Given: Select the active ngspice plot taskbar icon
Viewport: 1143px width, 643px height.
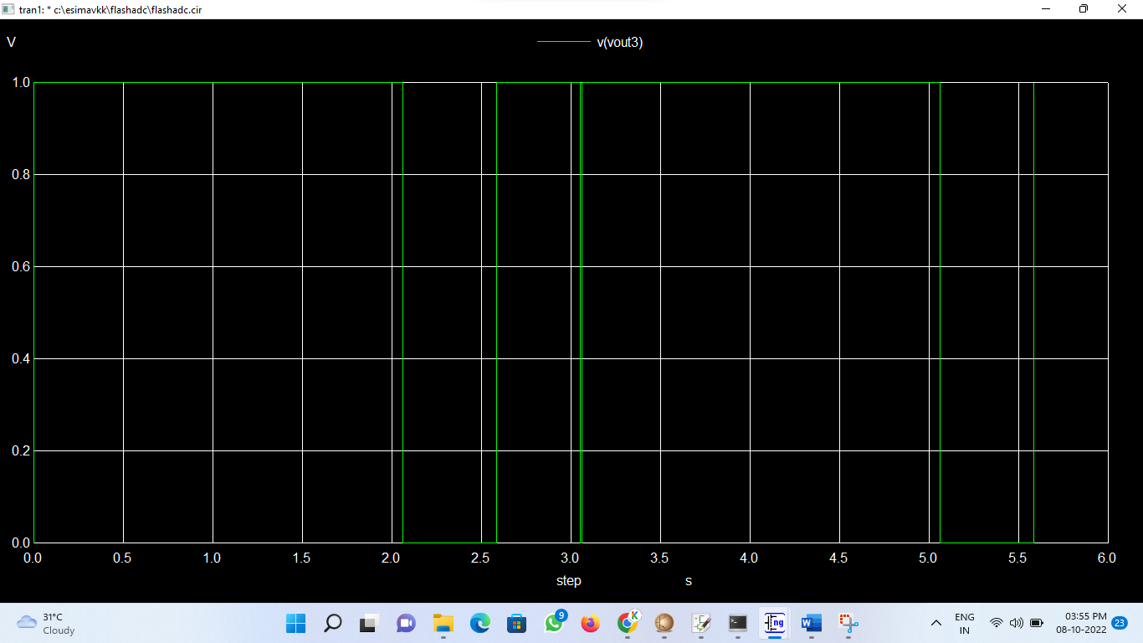Looking at the screenshot, I should (774, 623).
